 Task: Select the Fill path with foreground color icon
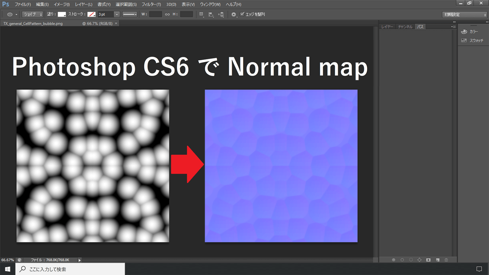[393, 260]
